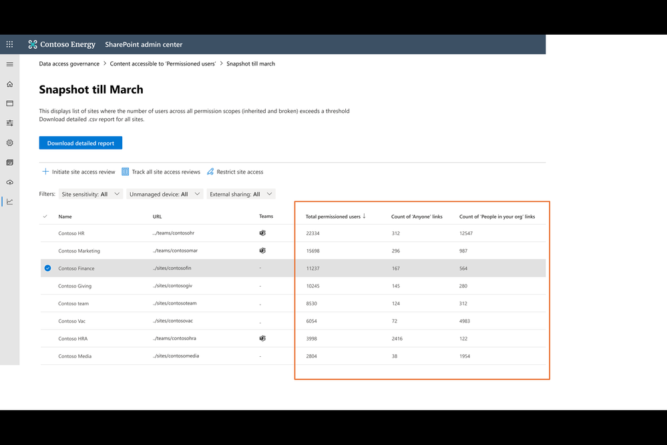Expand the Site sensitivity filter dropdown
Image resolution: width=667 pixels, height=445 pixels.
[91, 194]
